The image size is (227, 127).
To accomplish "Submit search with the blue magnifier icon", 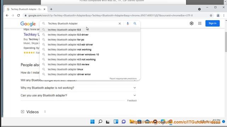I will (135, 24).
